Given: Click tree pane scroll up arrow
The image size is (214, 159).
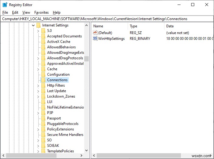Looking at the screenshot, I should tap(86, 25).
